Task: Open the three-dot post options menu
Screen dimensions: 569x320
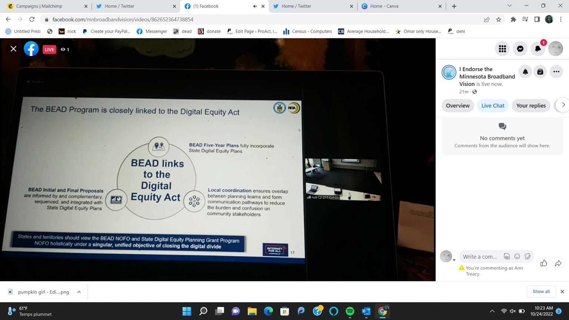Action: pyautogui.click(x=556, y=72)
